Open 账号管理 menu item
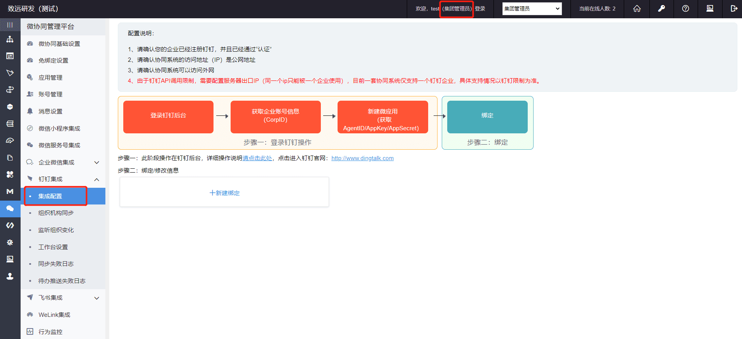This screenshot has width=742, height=339. 63,94
